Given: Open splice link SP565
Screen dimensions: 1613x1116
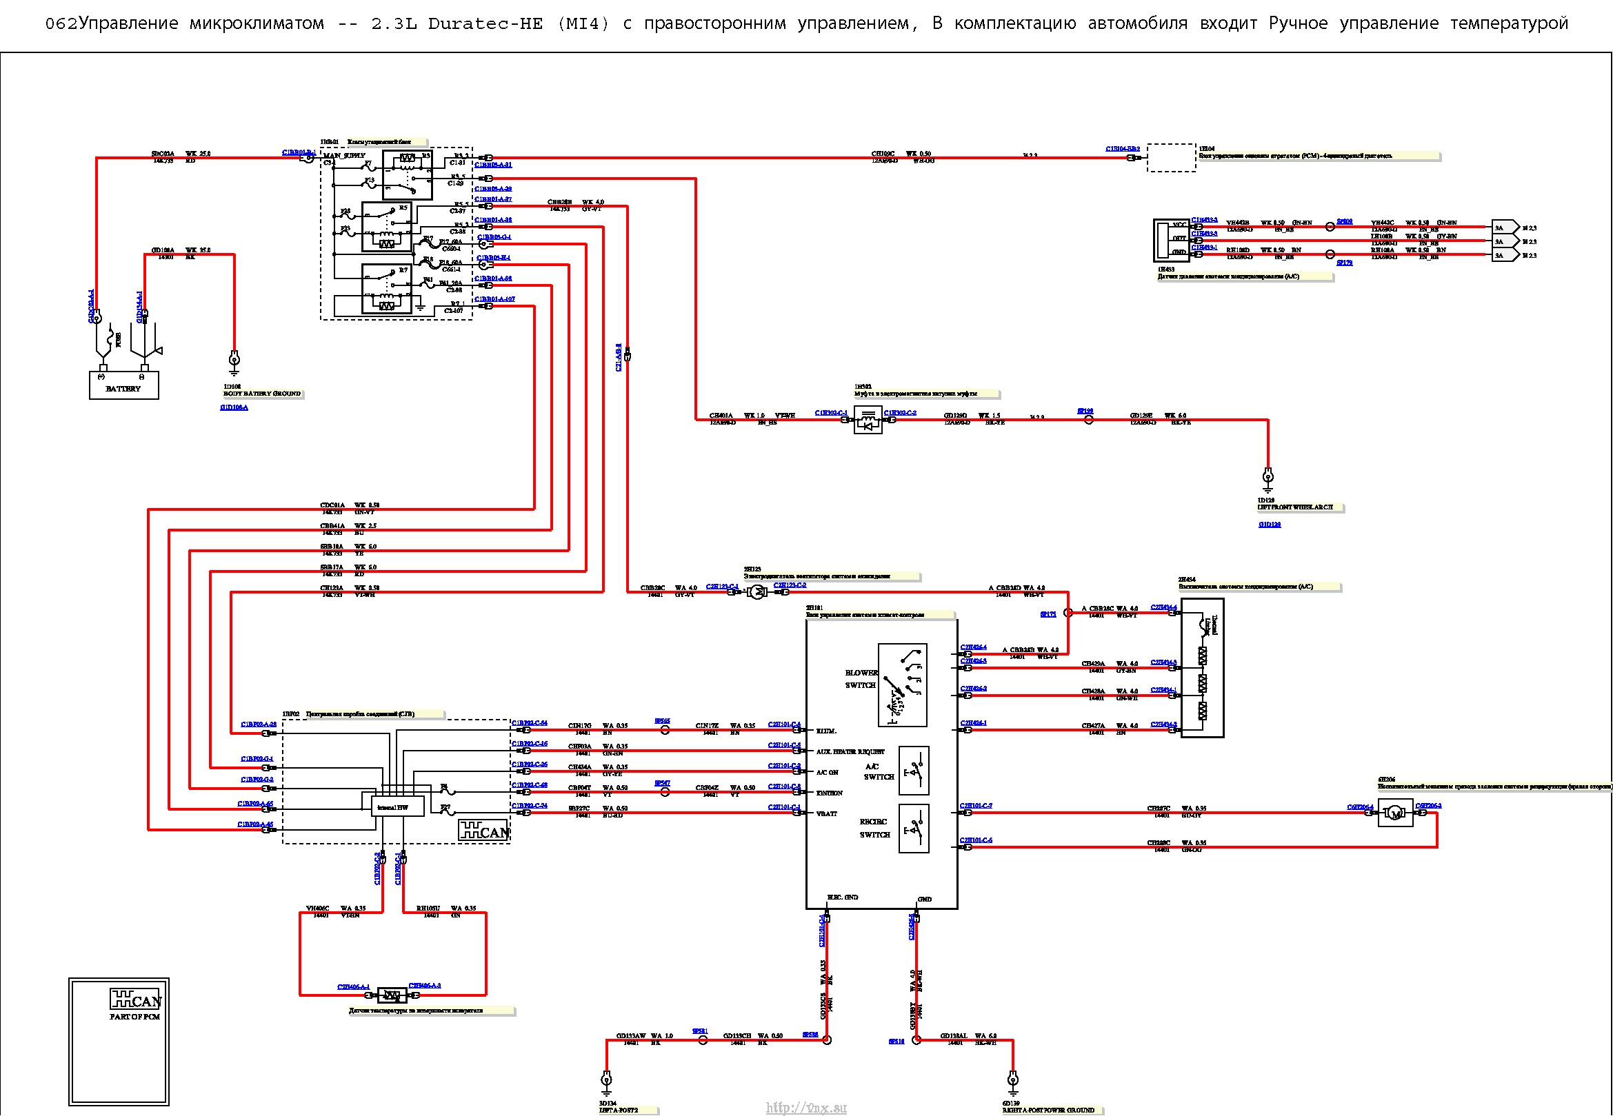Looking at the screenshot, I should 663,721.
